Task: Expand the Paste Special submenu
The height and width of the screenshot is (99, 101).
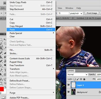Action: pyautogui.click(x=54, y=33)
